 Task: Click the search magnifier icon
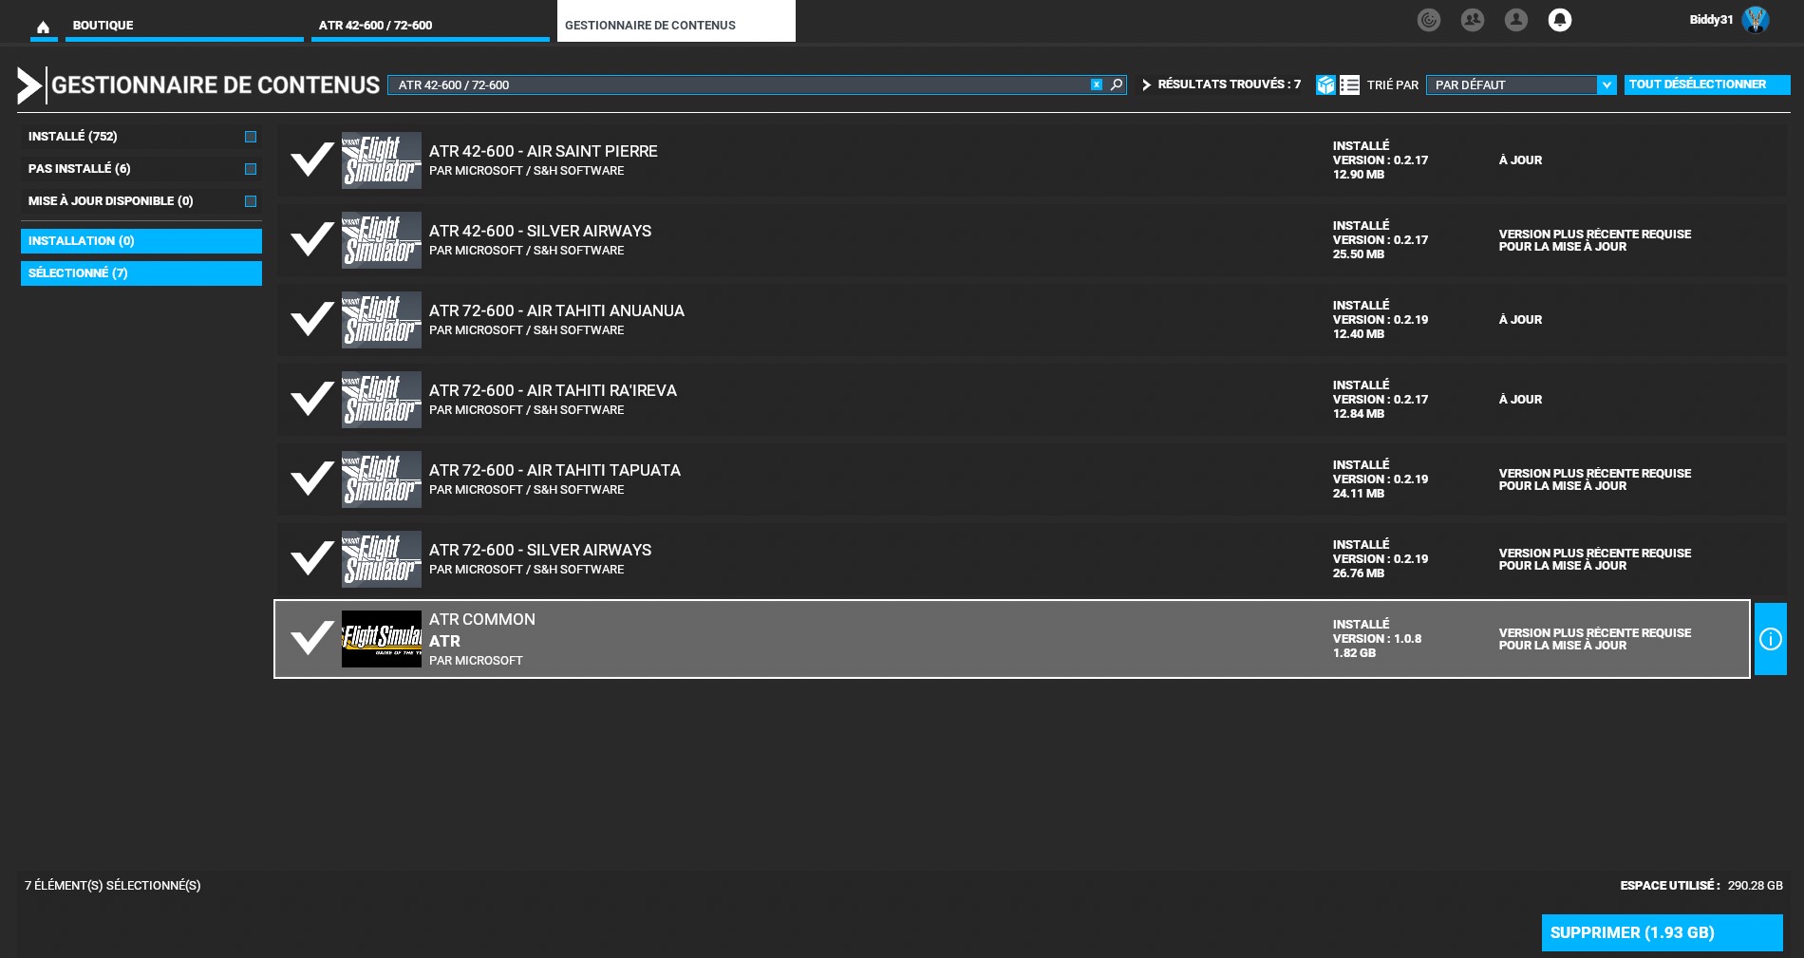coord(1117,85)
